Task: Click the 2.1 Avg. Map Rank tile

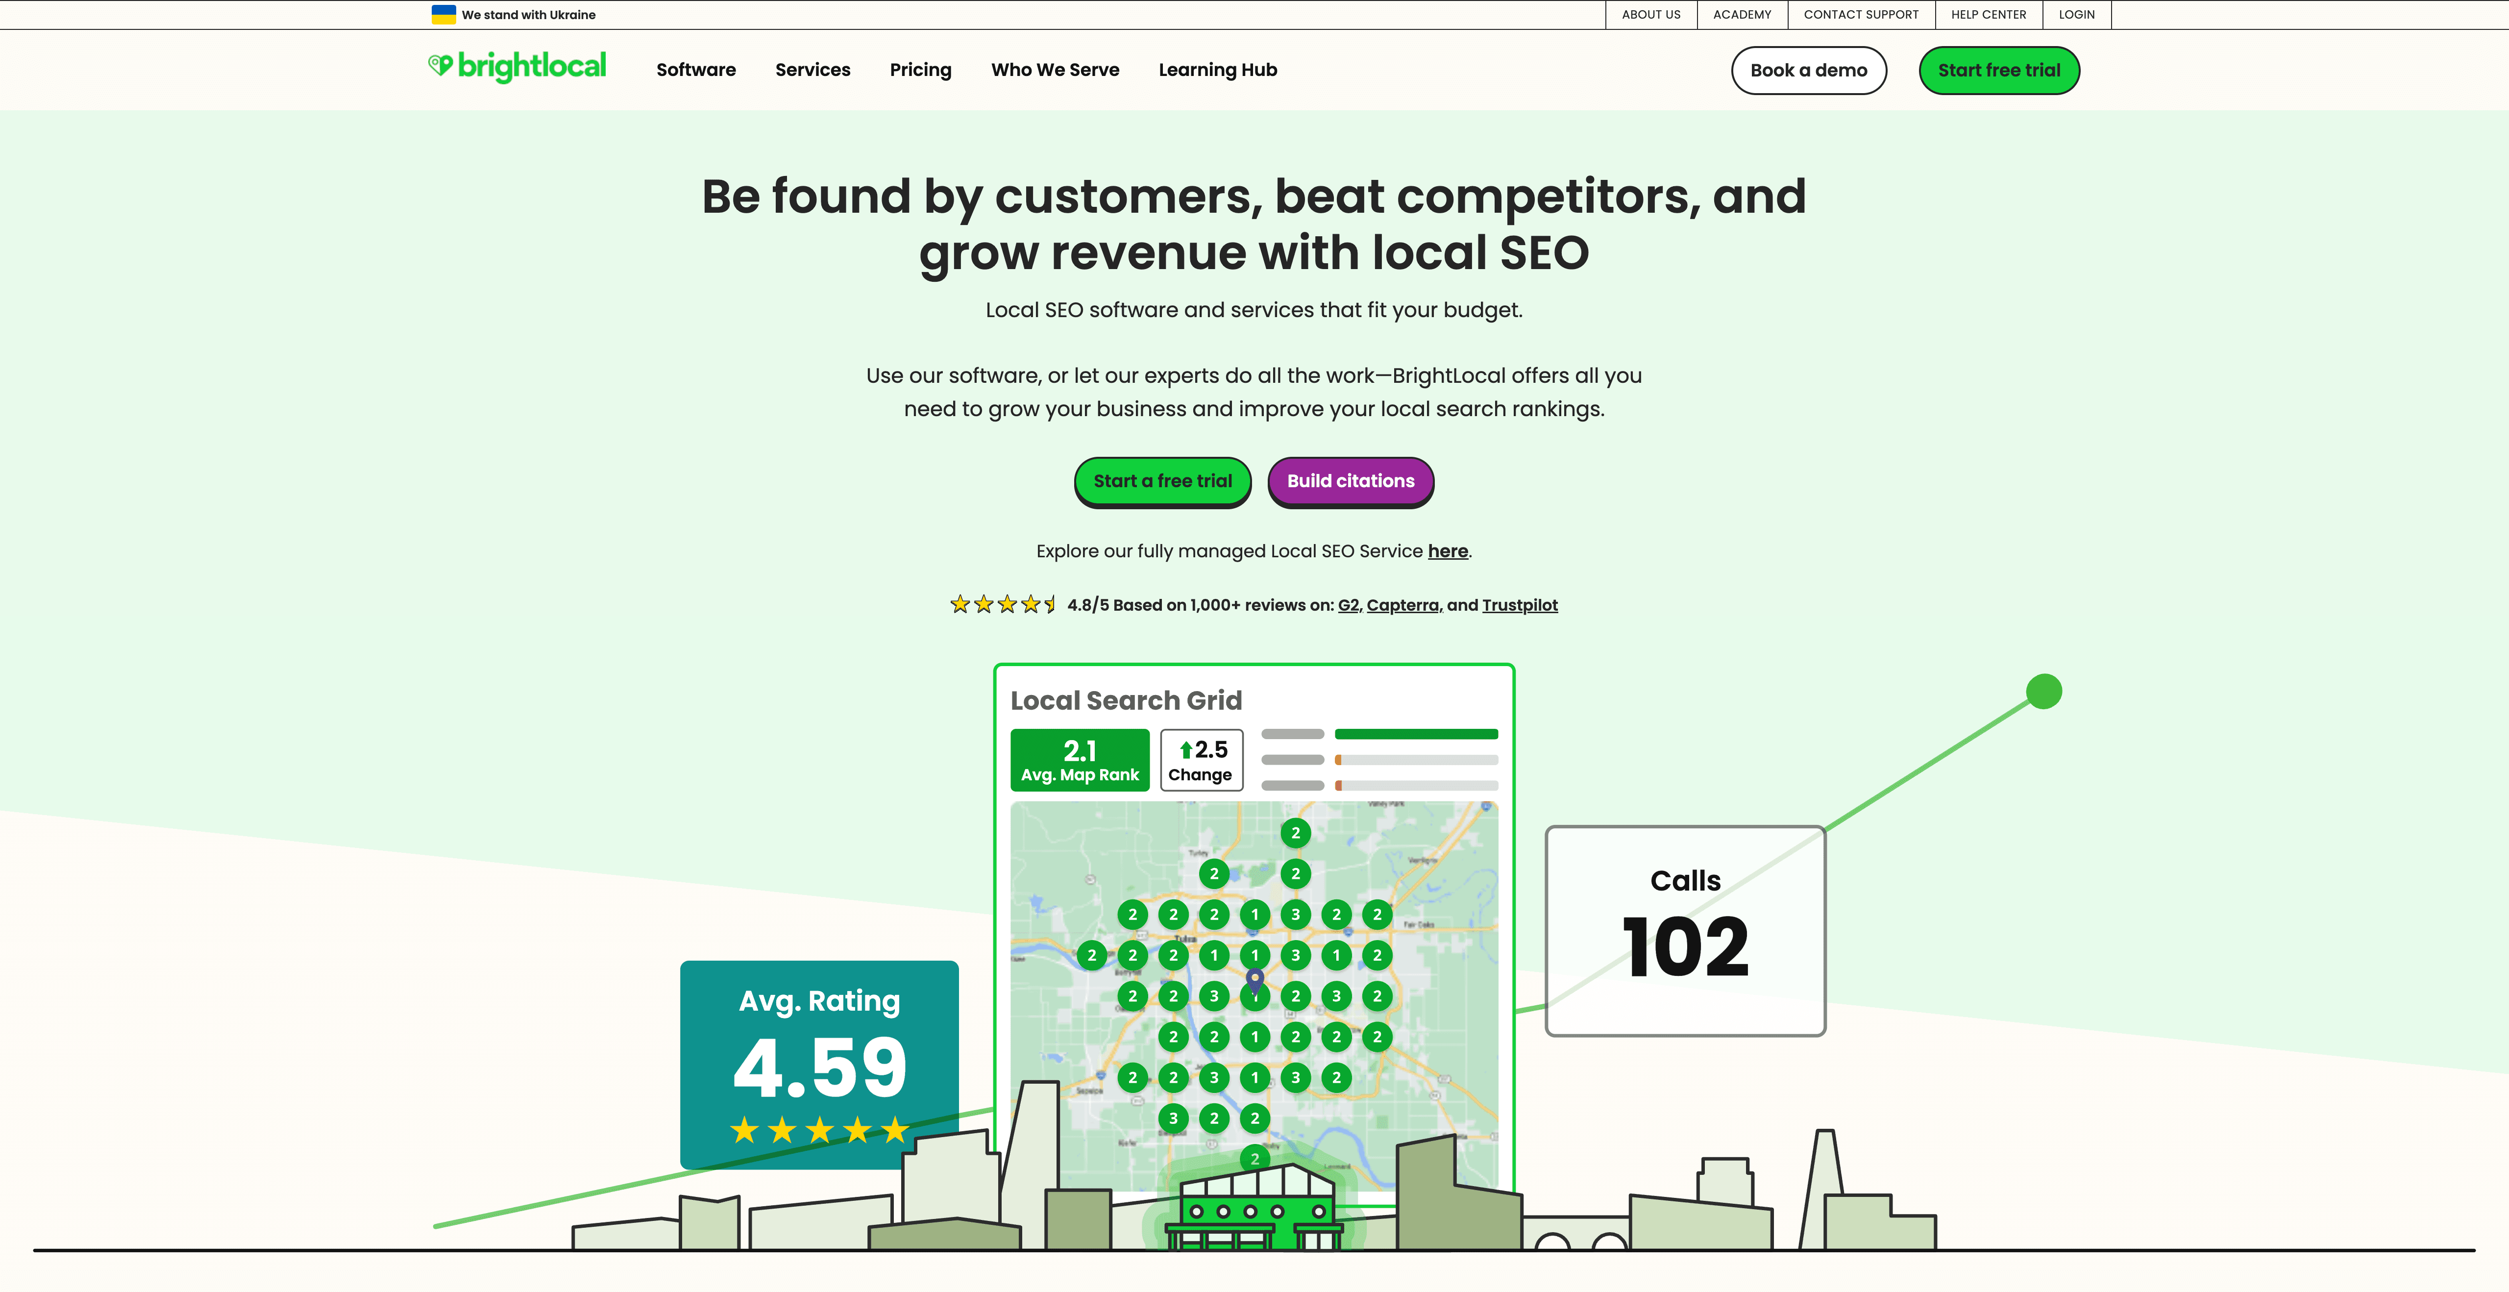Action: coord(1079,760)
